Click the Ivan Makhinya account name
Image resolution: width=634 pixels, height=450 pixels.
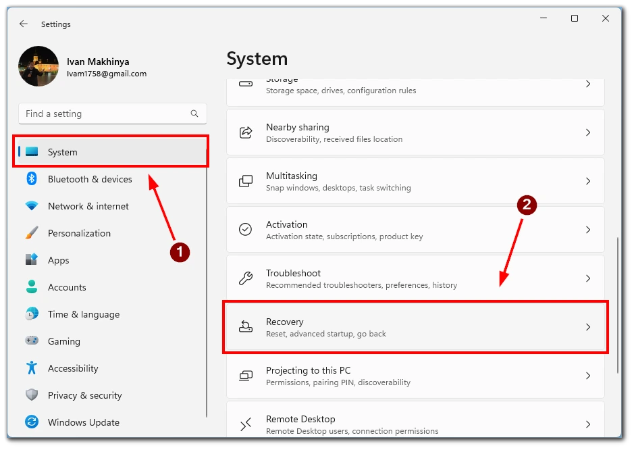[98, 61]
